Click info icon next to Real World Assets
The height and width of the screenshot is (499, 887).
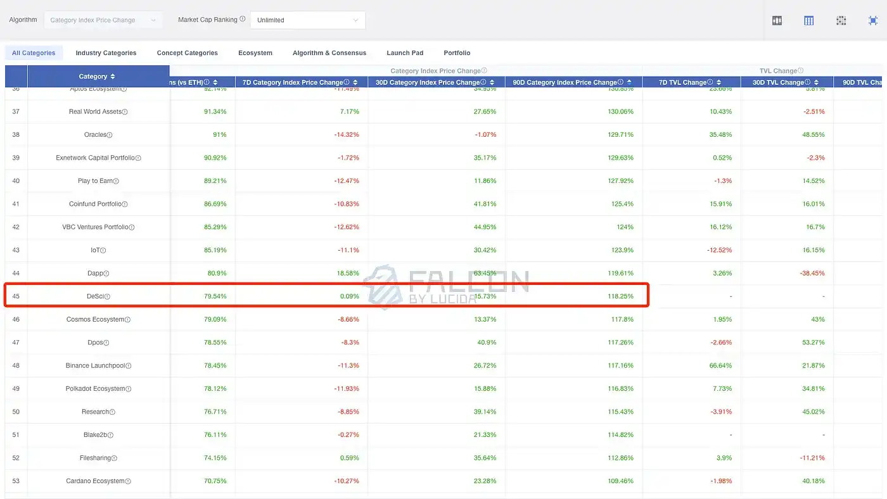click(125, 112)
